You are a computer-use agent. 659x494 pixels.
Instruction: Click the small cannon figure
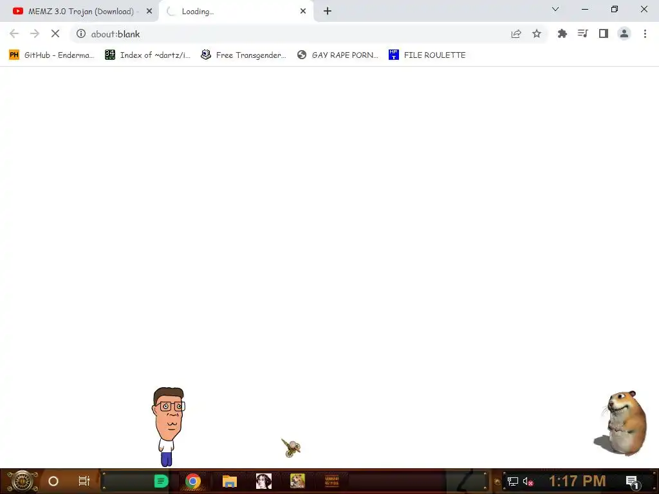click(291, 448)
